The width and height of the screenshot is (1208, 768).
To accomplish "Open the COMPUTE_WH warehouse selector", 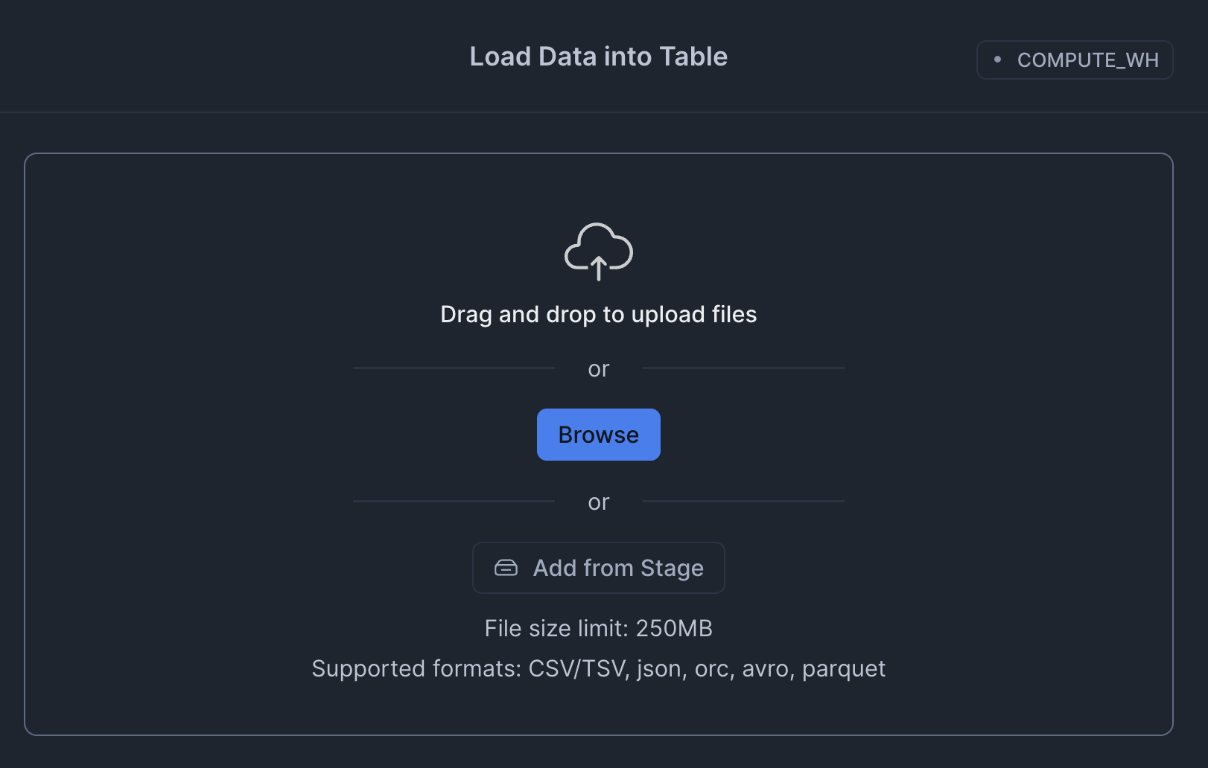I will click(x=1075, y=60).
